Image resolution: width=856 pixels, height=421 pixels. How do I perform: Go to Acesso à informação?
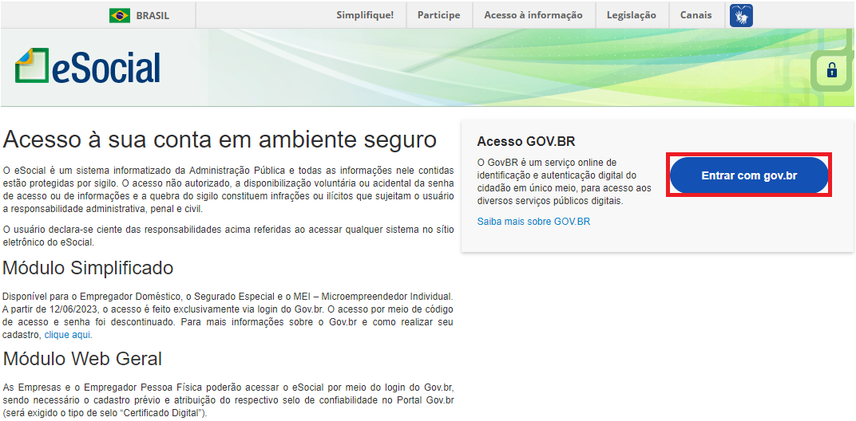533,15
